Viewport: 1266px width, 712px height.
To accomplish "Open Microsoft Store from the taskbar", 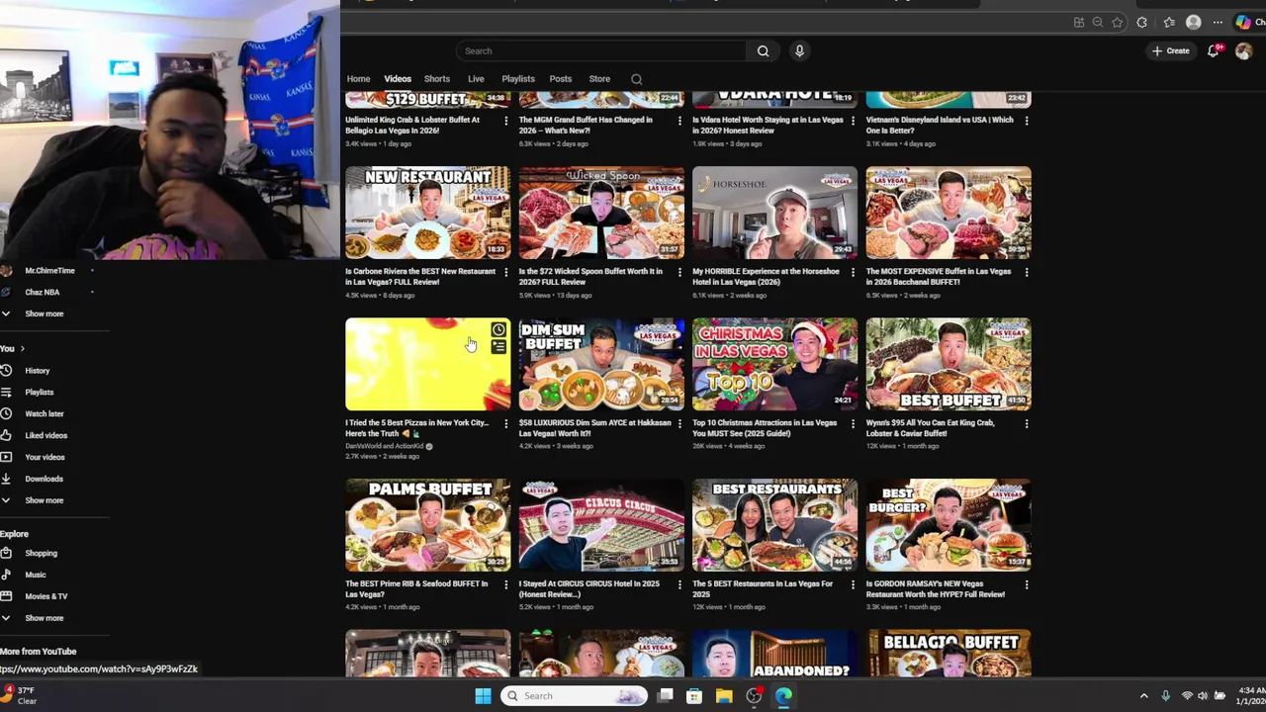I will (694, 696).
